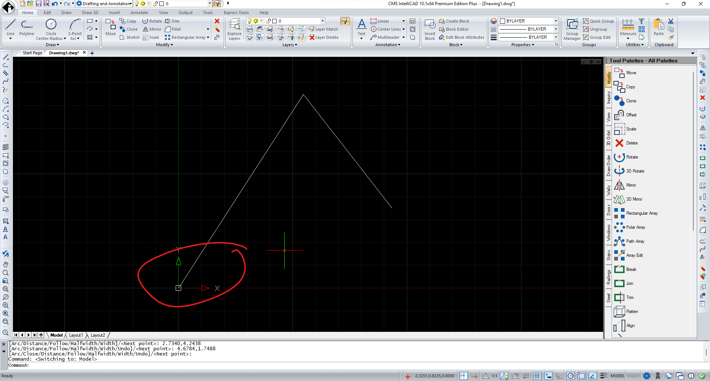
Task: Open the Explore Layers tool
Action: click(x=234, y=29)
